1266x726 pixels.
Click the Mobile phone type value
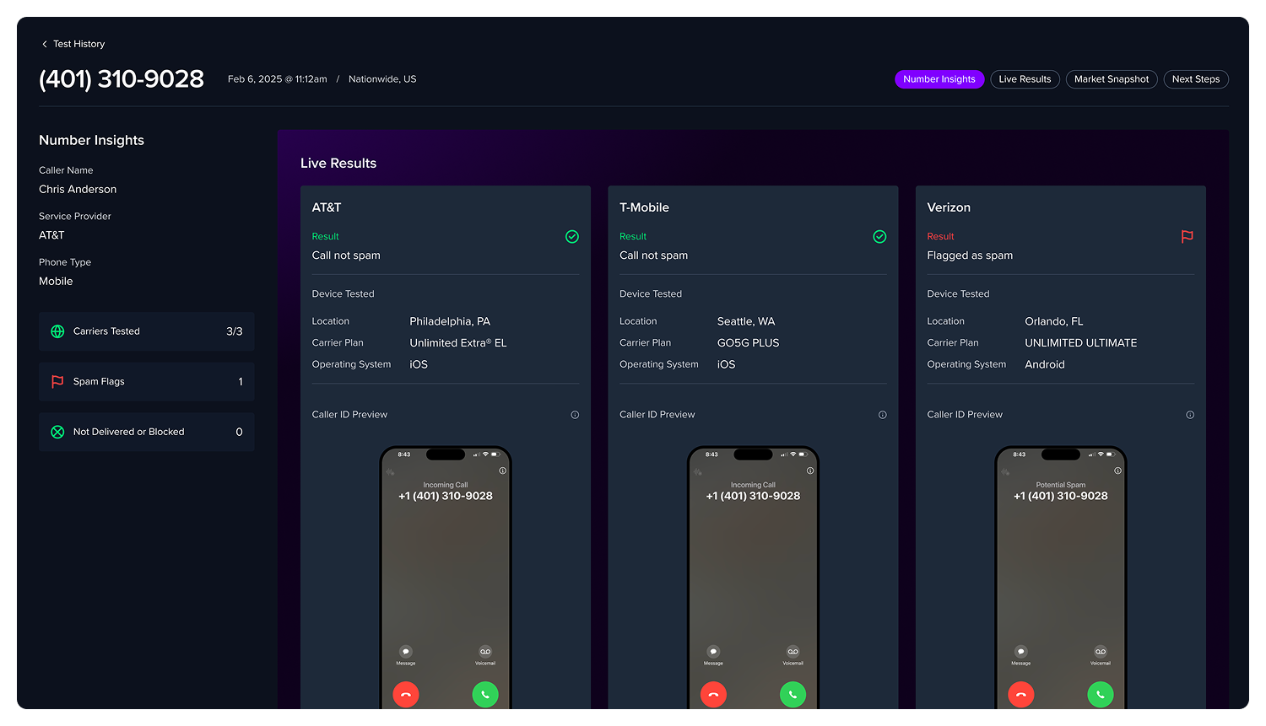click(56, 282)
